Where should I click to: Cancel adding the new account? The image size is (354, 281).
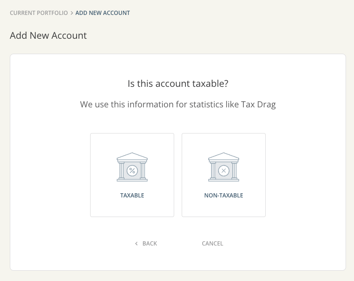coord(212,244)
